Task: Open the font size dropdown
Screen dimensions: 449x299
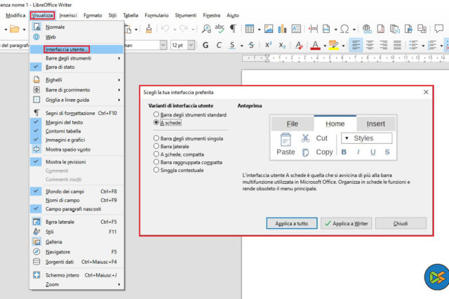Action: tap(191, 45)
